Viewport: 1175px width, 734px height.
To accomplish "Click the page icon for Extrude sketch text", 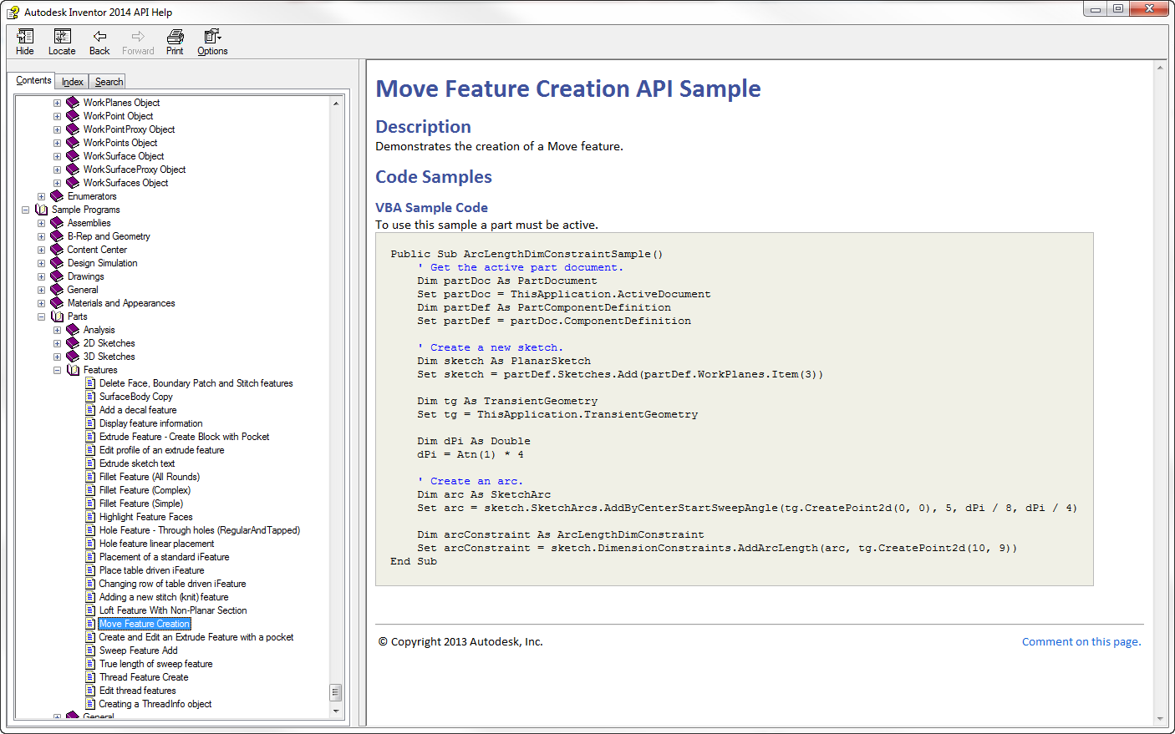I will click(x=90, y=463).
